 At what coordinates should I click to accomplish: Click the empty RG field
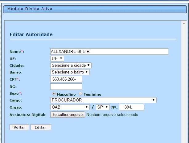[x=66, y=87]
